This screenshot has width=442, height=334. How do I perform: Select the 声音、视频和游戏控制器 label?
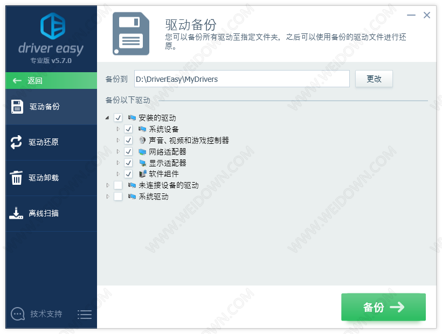(189, 140)
